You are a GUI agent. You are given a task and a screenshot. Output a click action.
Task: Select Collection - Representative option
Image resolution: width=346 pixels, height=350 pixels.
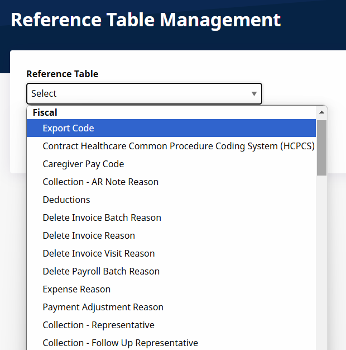coord(98,325)
